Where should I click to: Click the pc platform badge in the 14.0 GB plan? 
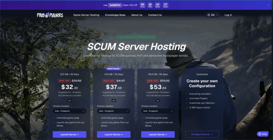[114, 100]
